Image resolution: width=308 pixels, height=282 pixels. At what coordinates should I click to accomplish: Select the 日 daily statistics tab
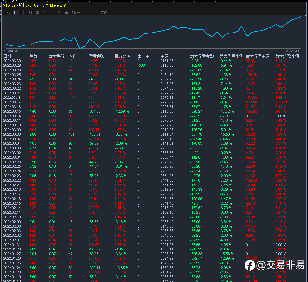[x=16, y=12]
